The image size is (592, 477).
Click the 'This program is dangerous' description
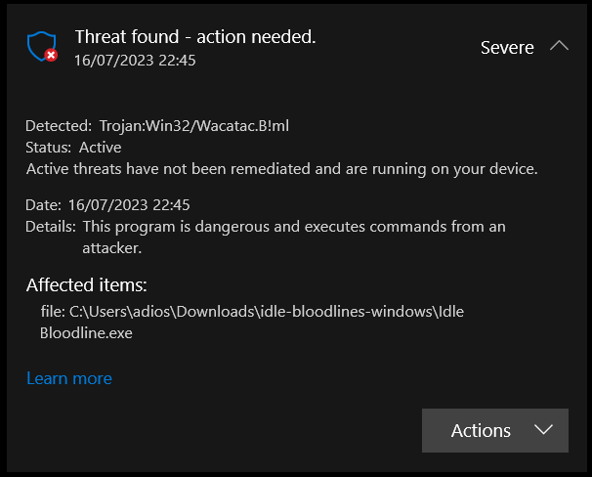[x=294, y=238]
